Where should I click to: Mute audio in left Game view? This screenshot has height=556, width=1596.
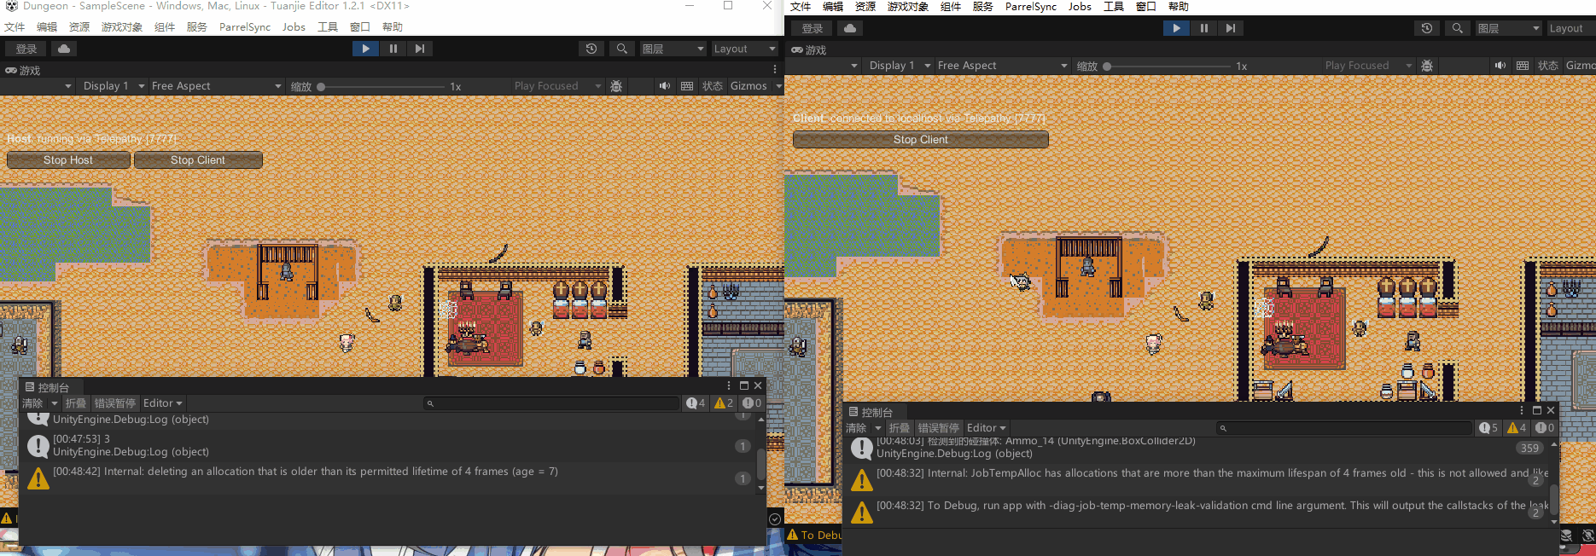click(x=665, y=86)
